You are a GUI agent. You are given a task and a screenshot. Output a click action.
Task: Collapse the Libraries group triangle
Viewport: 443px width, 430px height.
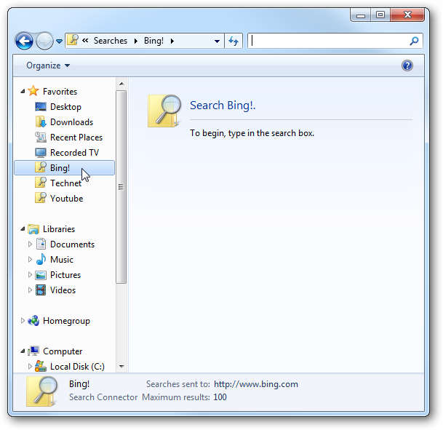(x=23, y=229)
